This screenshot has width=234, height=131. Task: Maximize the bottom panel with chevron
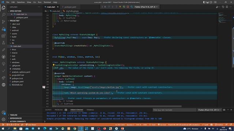(228, 110)
